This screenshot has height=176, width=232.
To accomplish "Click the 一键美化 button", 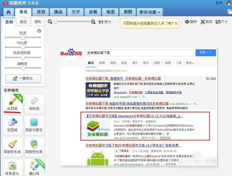I will 23,78.
